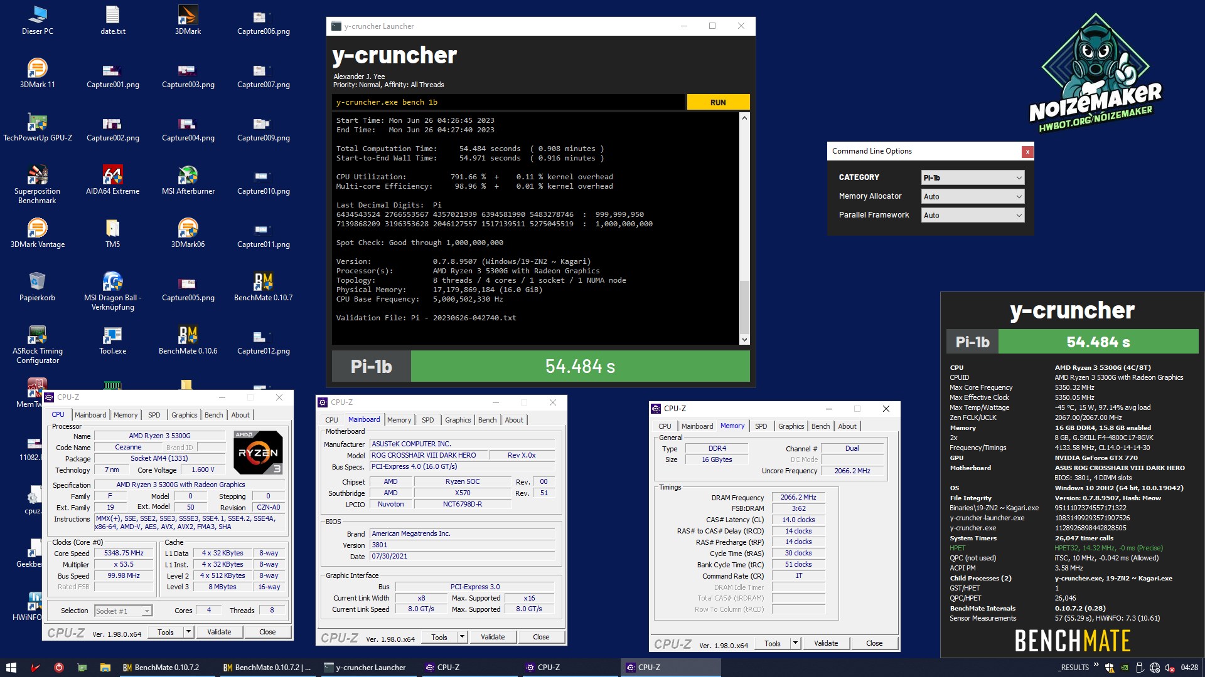The image size is (1205, 677).
Task: Click scroll-up arrow in y-cruncher output
Action: click(x=744, y=118)
